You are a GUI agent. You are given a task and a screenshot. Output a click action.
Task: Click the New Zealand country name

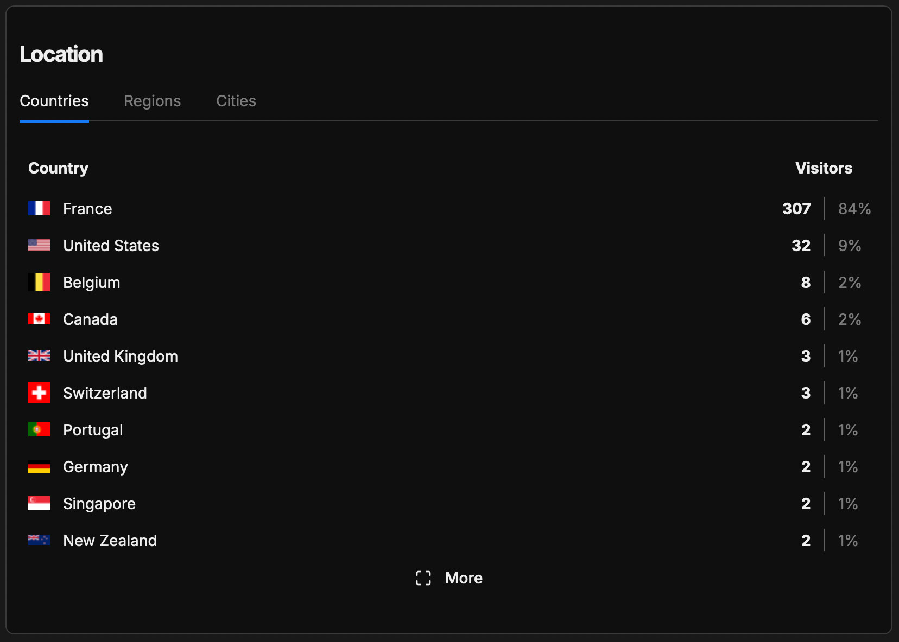click(x=110, y=541)
